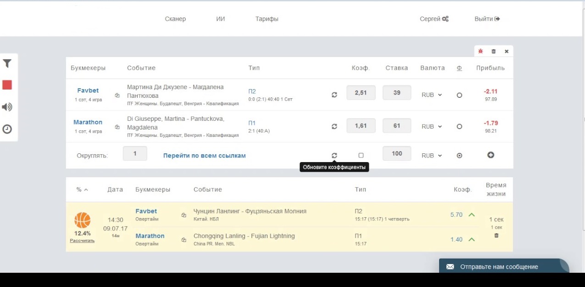
Task: Delete the basketball arb via its trash icon
Action: click(x=496, y=235)
